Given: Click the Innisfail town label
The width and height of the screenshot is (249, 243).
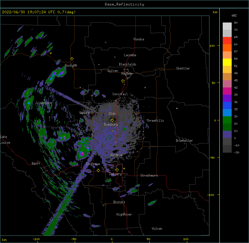Looking at the screenshot, I should 120,94.
